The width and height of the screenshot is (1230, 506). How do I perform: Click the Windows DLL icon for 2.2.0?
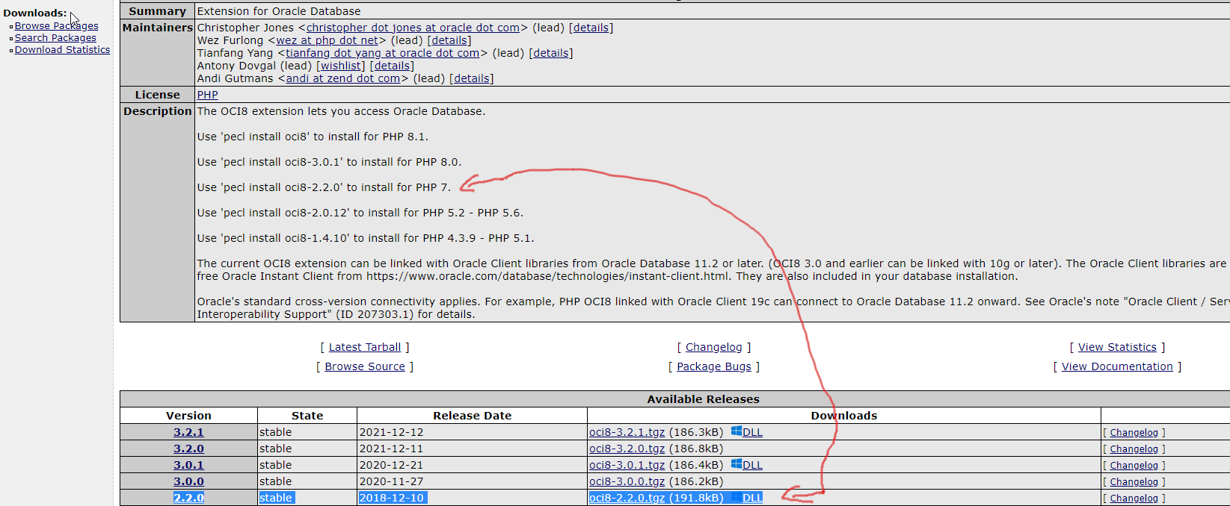tap(737, 497)
